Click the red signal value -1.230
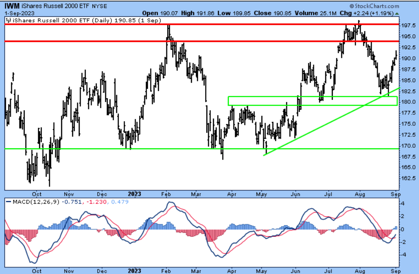419x274 pixels. pyautogui.click(x=96, y=202)
